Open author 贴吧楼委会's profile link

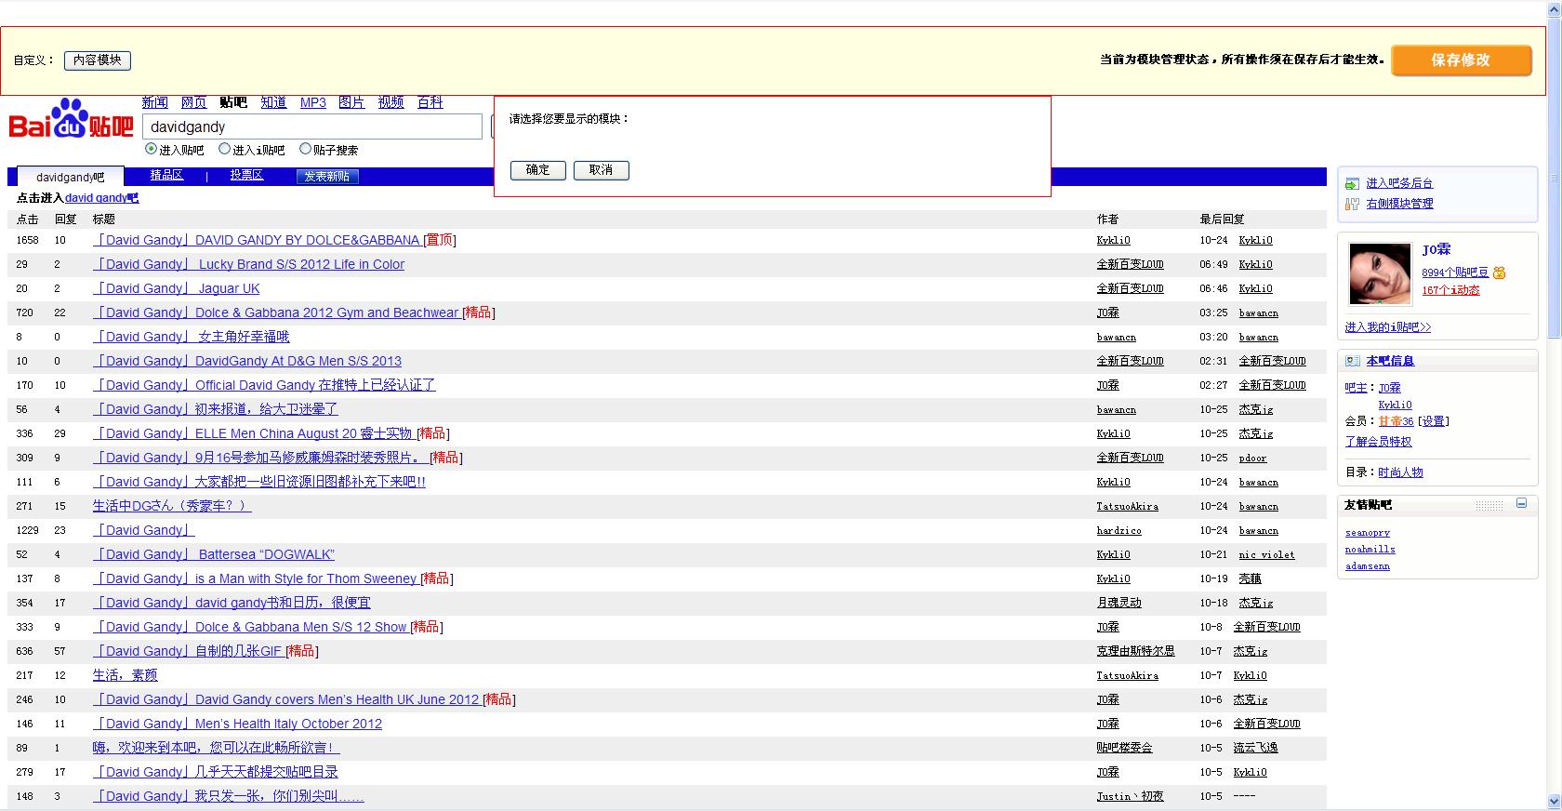1125,748
